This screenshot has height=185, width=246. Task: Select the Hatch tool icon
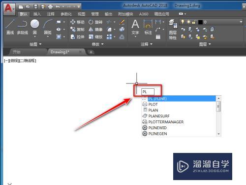(x=59, y=37)
